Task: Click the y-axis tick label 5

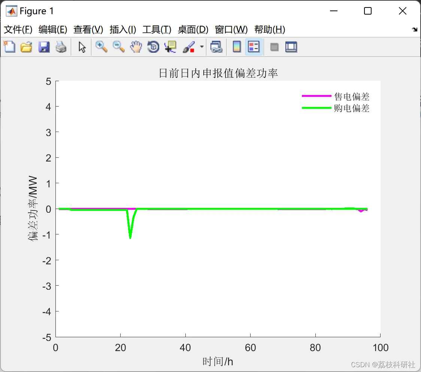Action: tap(48, 81)
